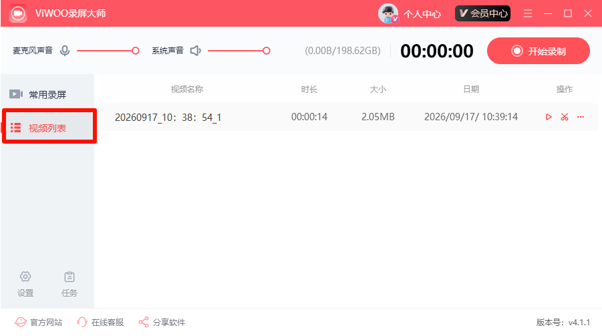Maximize the ViWOO window
Viewport: 602px width, 336px height.
click(568, 13)
